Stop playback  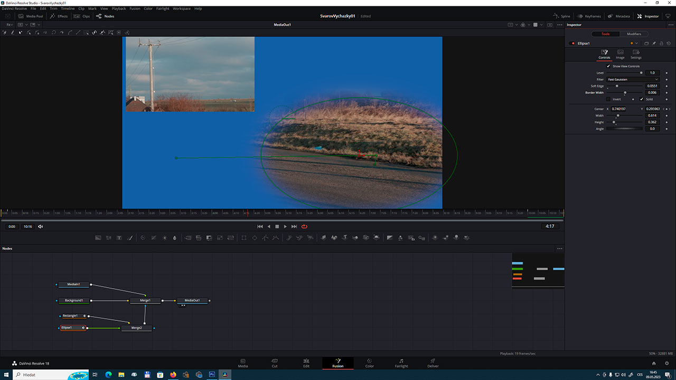pyautogui.click(x=277, y=226)
